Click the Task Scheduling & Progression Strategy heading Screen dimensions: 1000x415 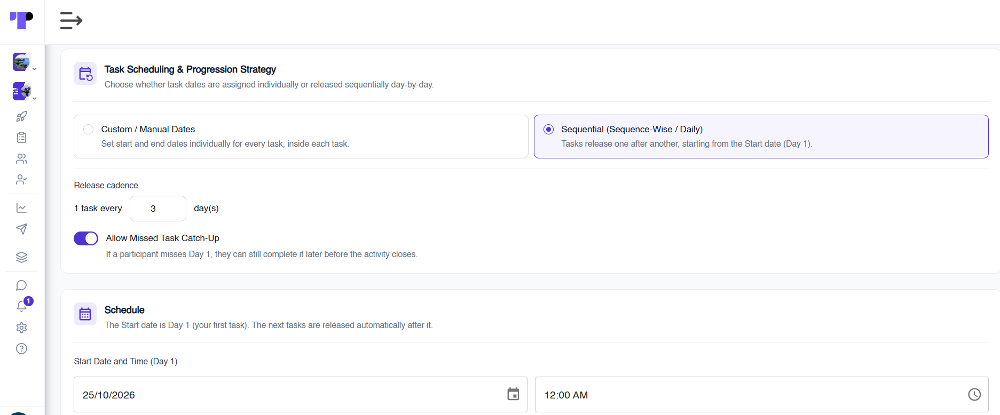pyautogui.click(x=190, y=69)
